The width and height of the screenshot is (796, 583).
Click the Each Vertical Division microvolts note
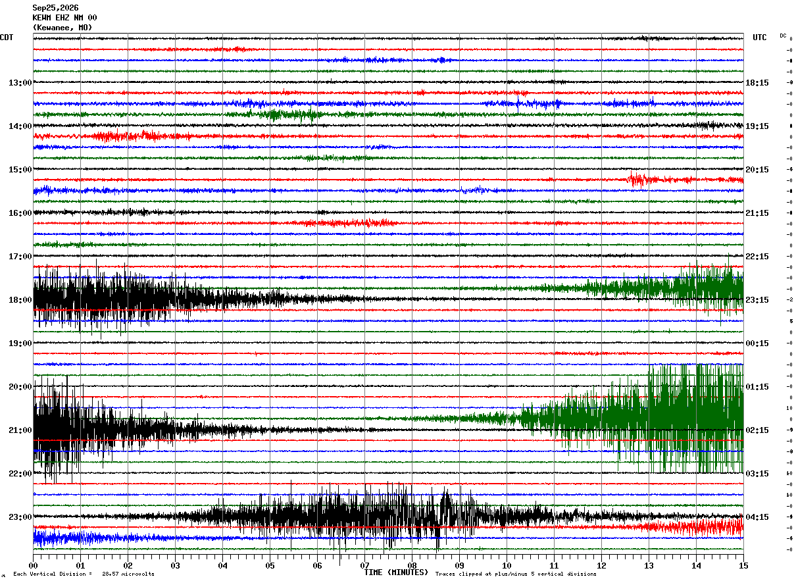tap(84, 574)
